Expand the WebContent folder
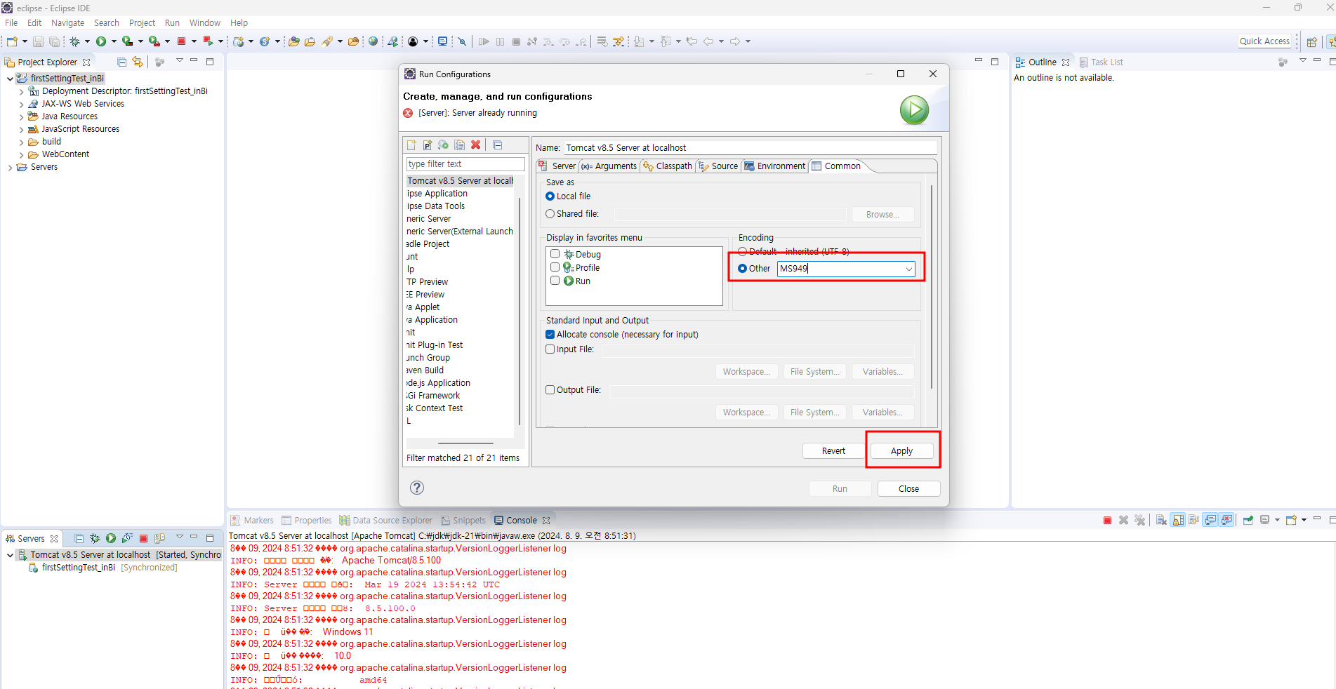Viewport: 1336px width, 689px height. (21, 154)
